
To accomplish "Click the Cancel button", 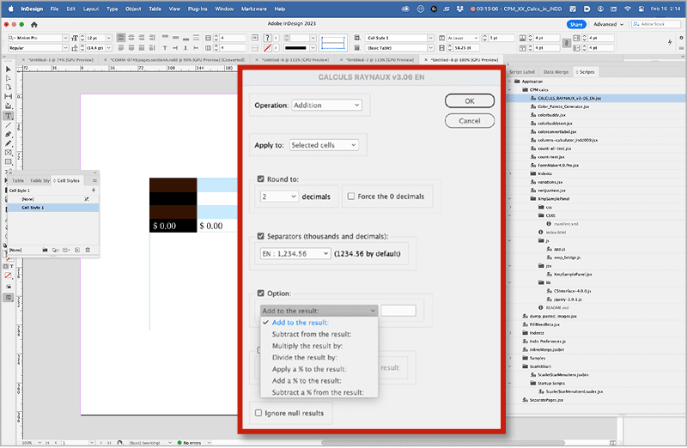I will pos(470,121).
